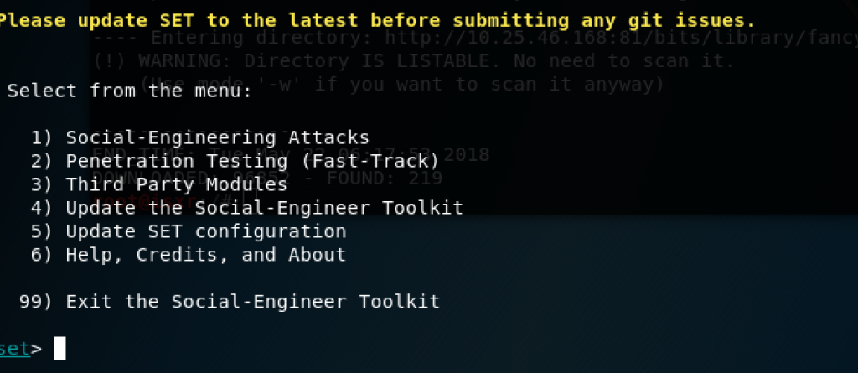Click the yellow 'Please update SET' notice

click(378, 21)
